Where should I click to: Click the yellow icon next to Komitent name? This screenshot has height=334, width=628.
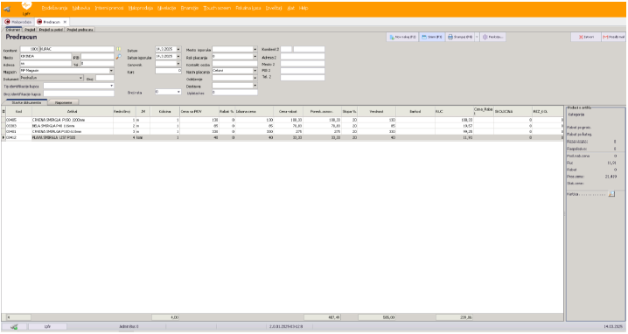(119, 49)
